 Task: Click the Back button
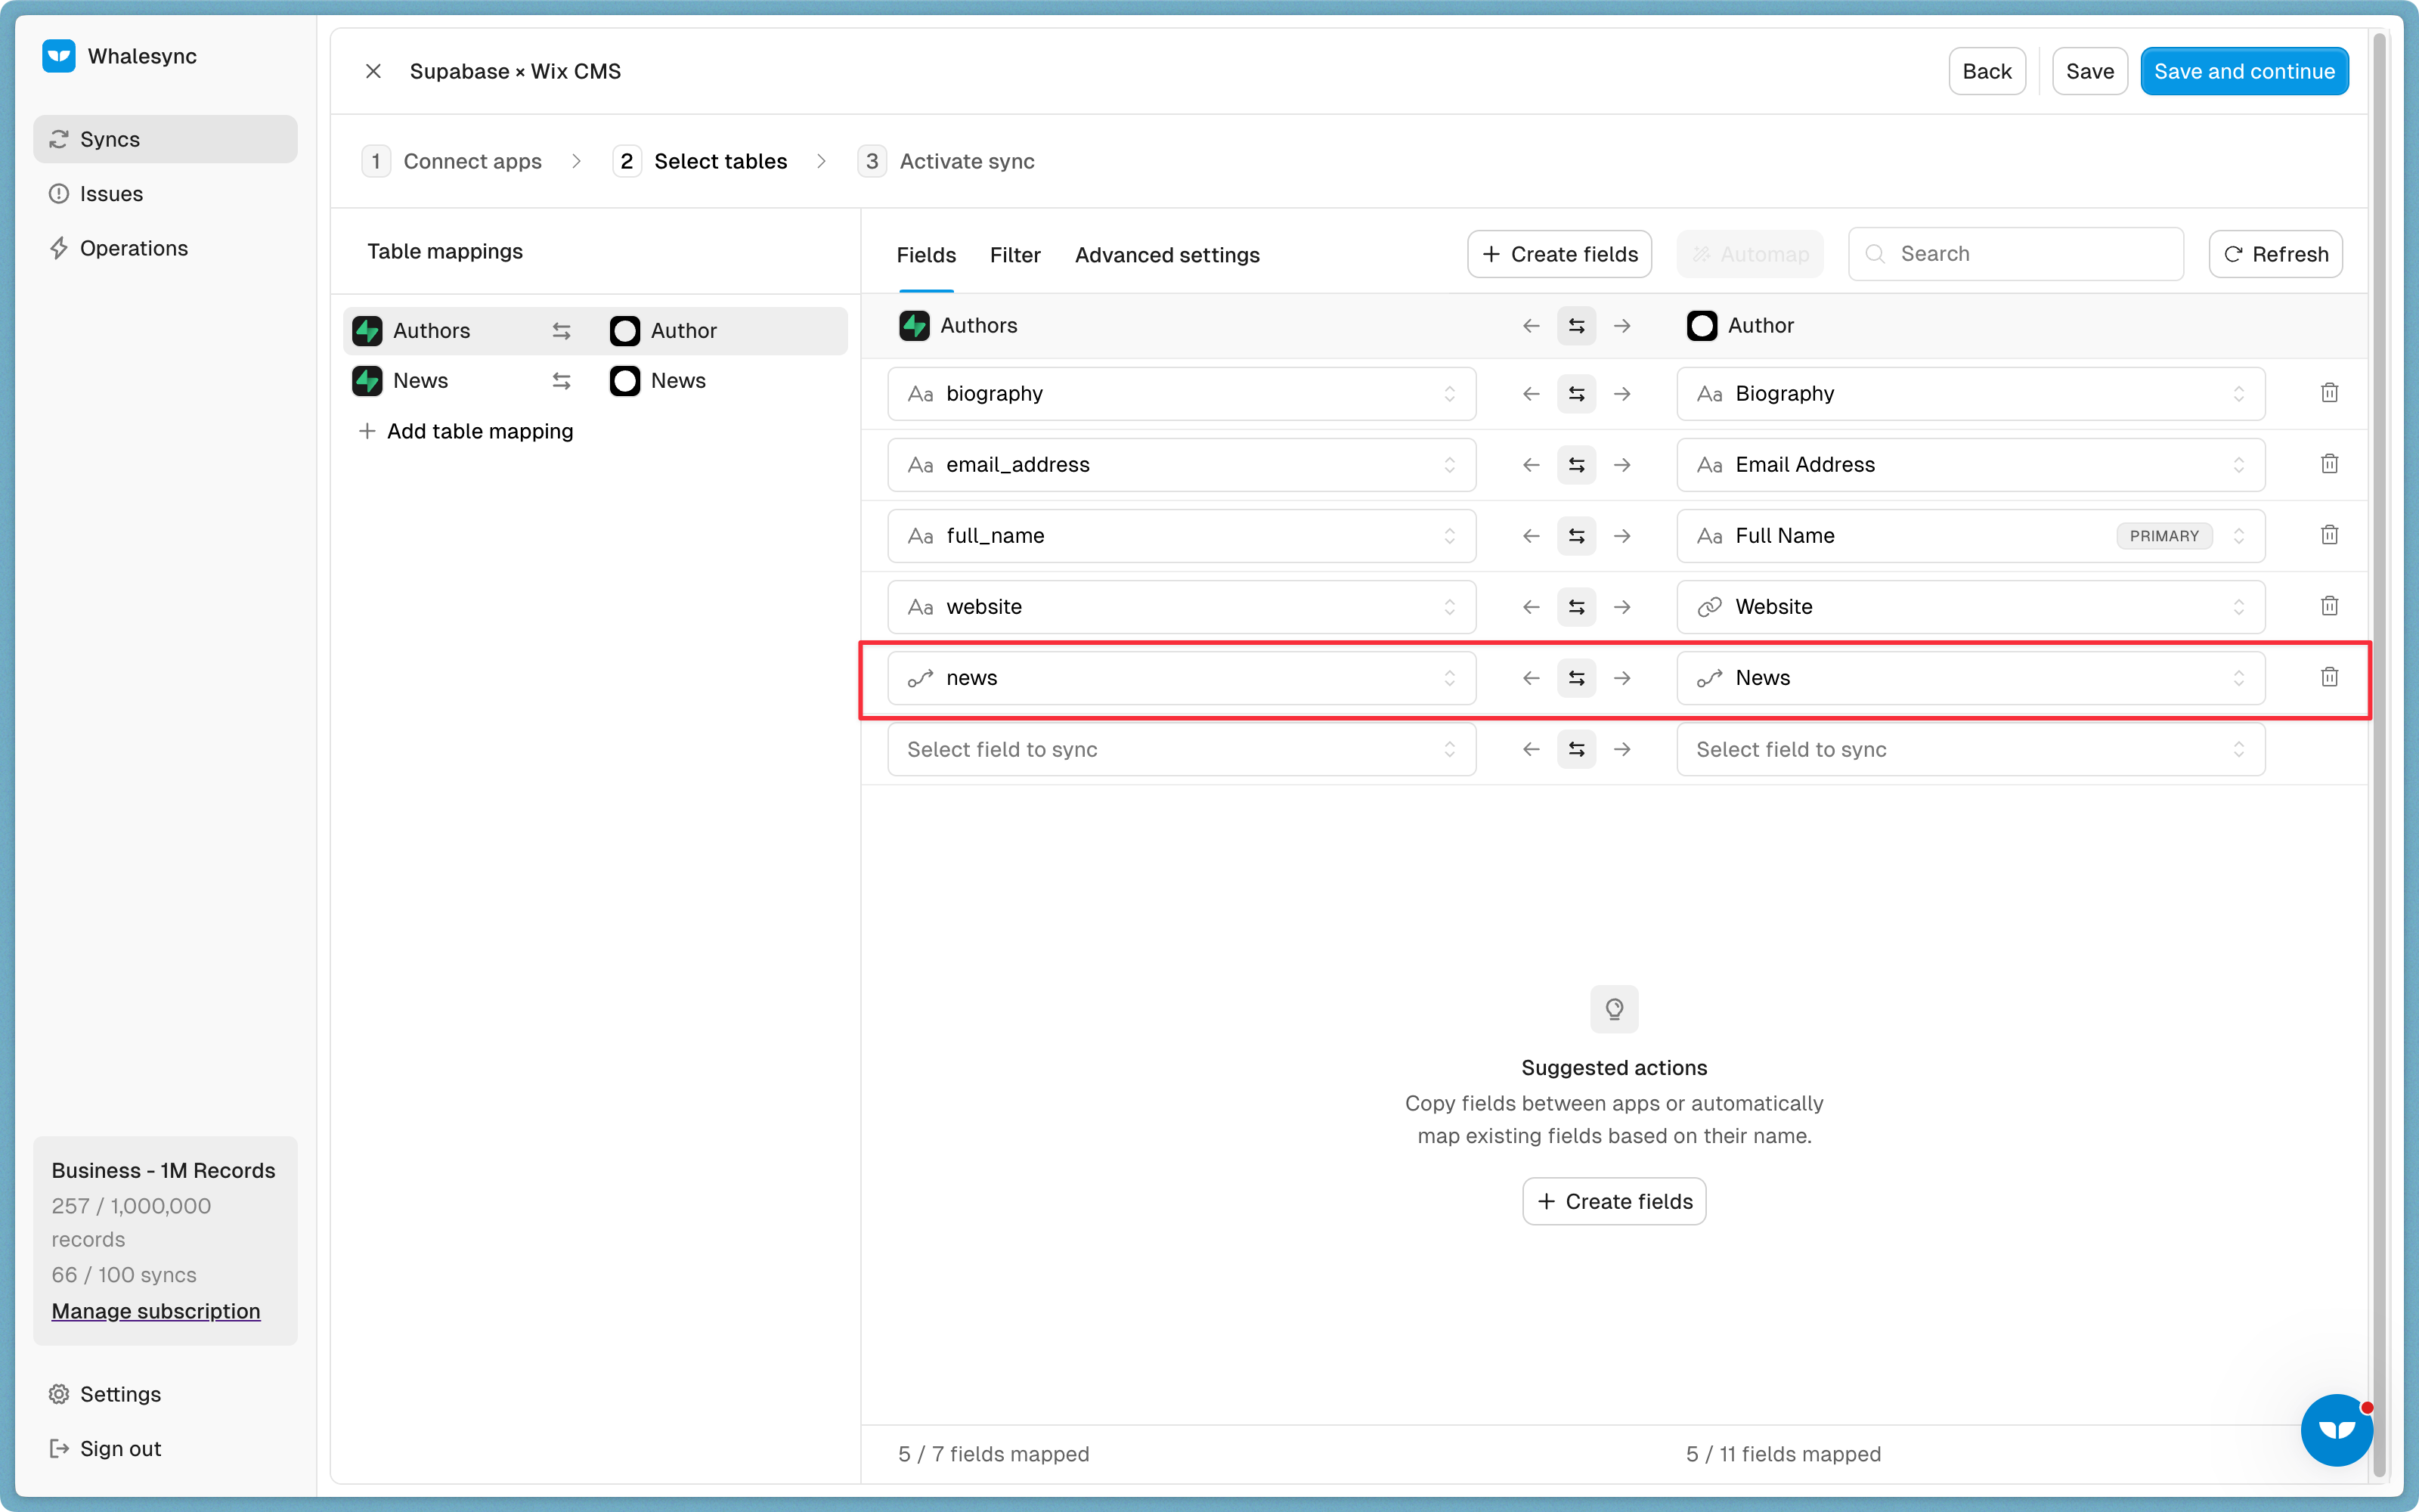(1986, 71)
